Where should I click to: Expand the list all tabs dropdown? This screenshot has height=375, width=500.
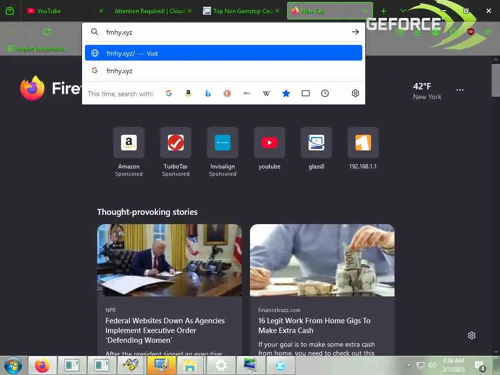click(403, 11)
